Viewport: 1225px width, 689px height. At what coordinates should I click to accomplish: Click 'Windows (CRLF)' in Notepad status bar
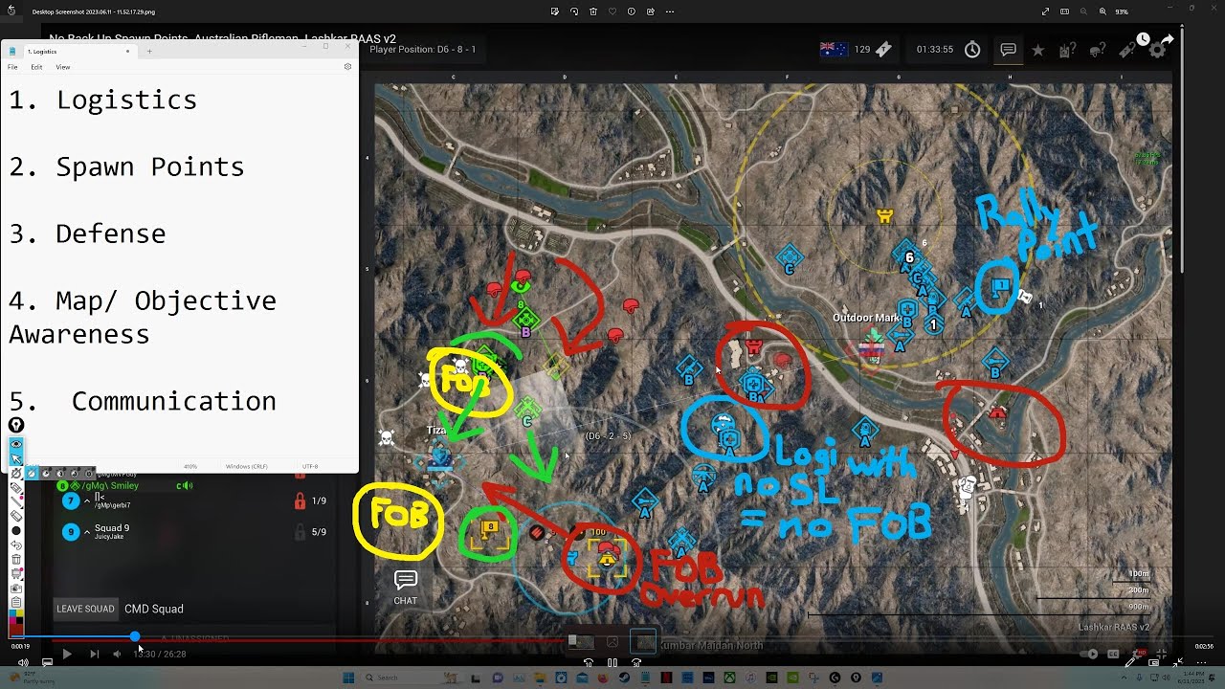247,466
